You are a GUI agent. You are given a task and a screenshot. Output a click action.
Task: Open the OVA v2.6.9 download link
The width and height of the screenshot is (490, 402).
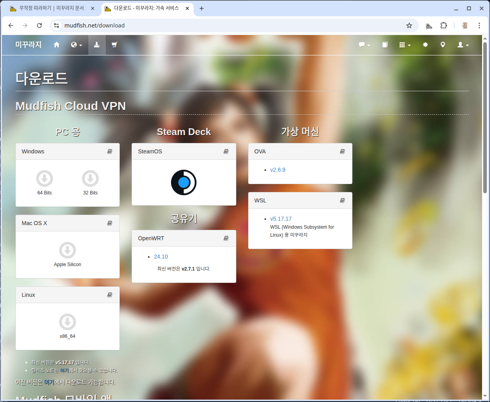click(x=278, y=170)
